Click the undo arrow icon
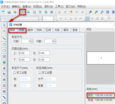 pyautogui.click(x=77, y=12)
